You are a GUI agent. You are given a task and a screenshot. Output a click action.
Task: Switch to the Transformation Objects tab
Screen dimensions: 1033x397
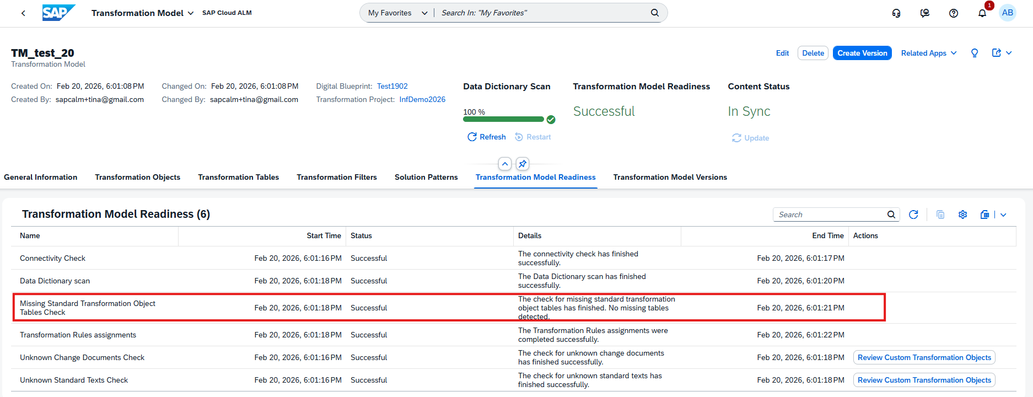point(137,177)
